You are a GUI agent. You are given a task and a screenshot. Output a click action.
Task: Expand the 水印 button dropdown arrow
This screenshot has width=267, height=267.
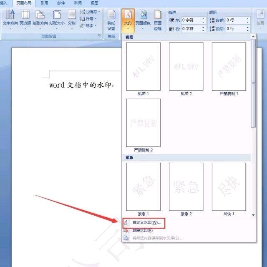coord(128,28)
